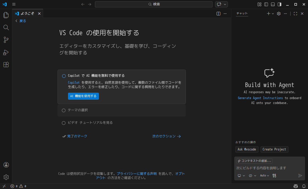Go to 次のセクション
Image resolution: width=308 pixels, height=189 pixels.
tap(167, 136)
